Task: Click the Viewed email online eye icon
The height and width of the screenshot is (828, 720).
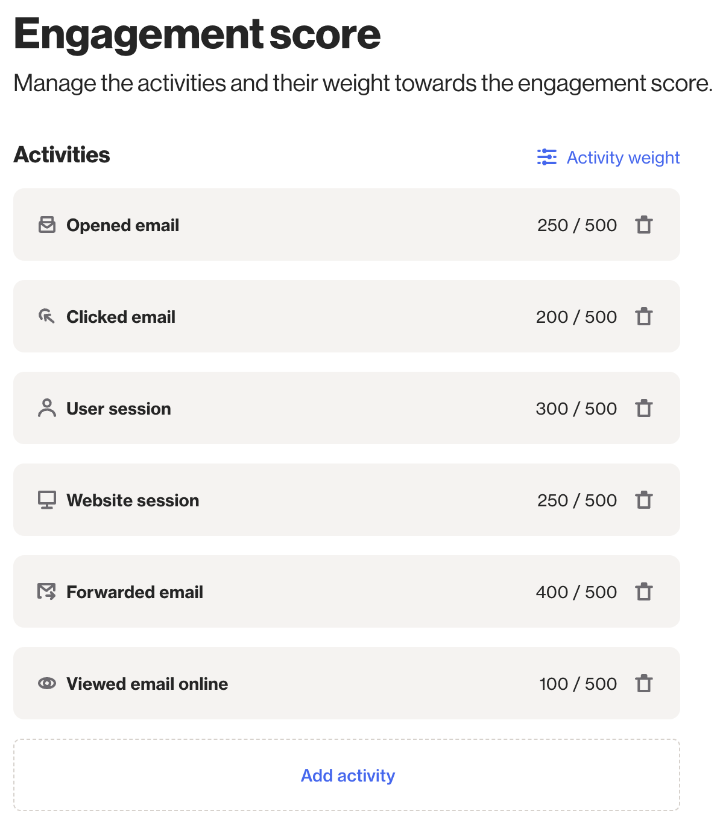Action: coord(47,683)
